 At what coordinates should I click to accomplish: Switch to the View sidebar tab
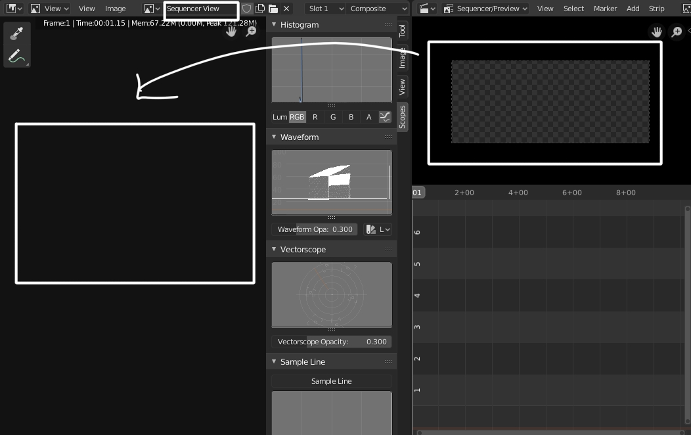(402, 87)
